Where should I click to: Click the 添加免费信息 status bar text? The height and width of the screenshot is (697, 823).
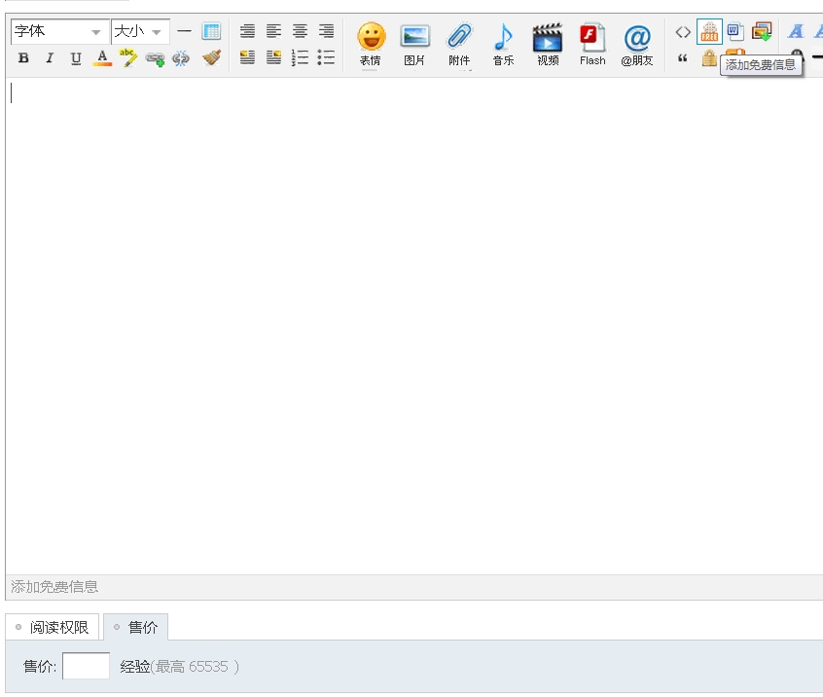pos(54,587)
